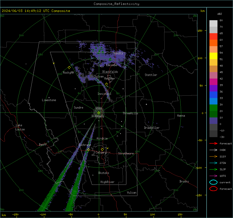Click the yellow diamond marker above Calgary
The height and width of the screenshot is (218, 233).
[102, 149]
